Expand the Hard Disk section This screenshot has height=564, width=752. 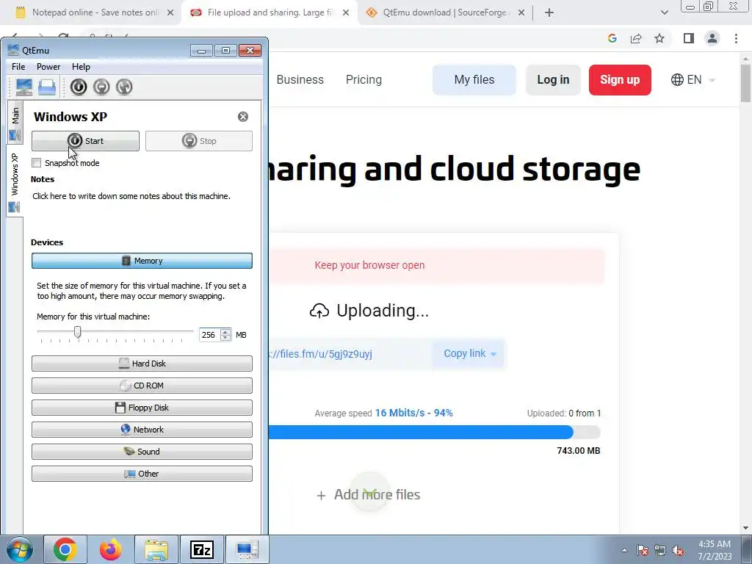(x=142, y=364)
